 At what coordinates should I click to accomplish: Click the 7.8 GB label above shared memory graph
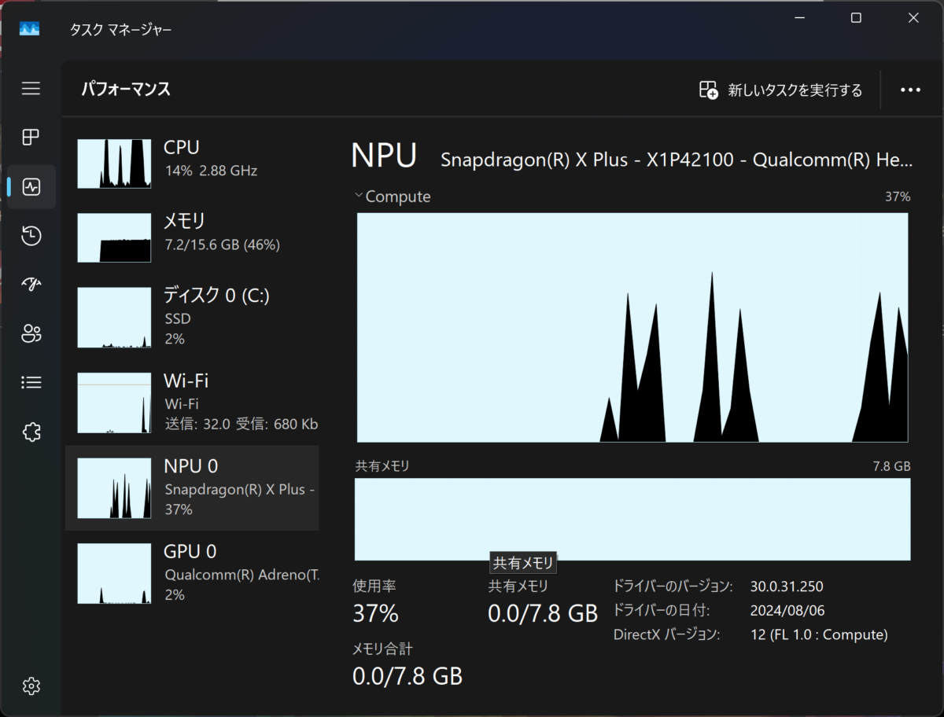tap(891, 466)
